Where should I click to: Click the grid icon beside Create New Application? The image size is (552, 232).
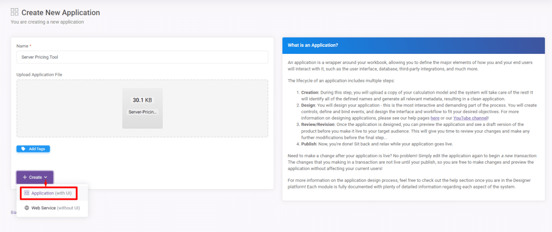pos(15,12)
